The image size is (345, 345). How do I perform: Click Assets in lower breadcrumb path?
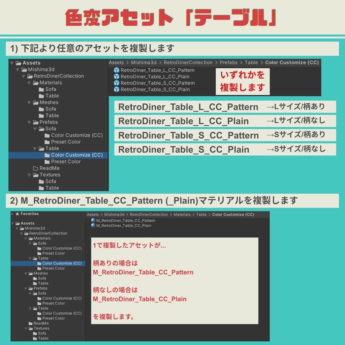93,215
